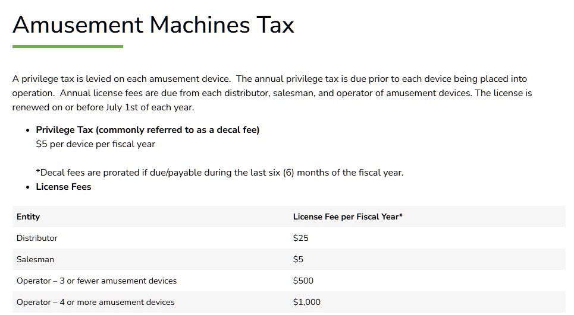The width and height of the screenshot is (574, 315).
Task: Click the License Fees bullet heading
Action: click(x=64, y=187)
